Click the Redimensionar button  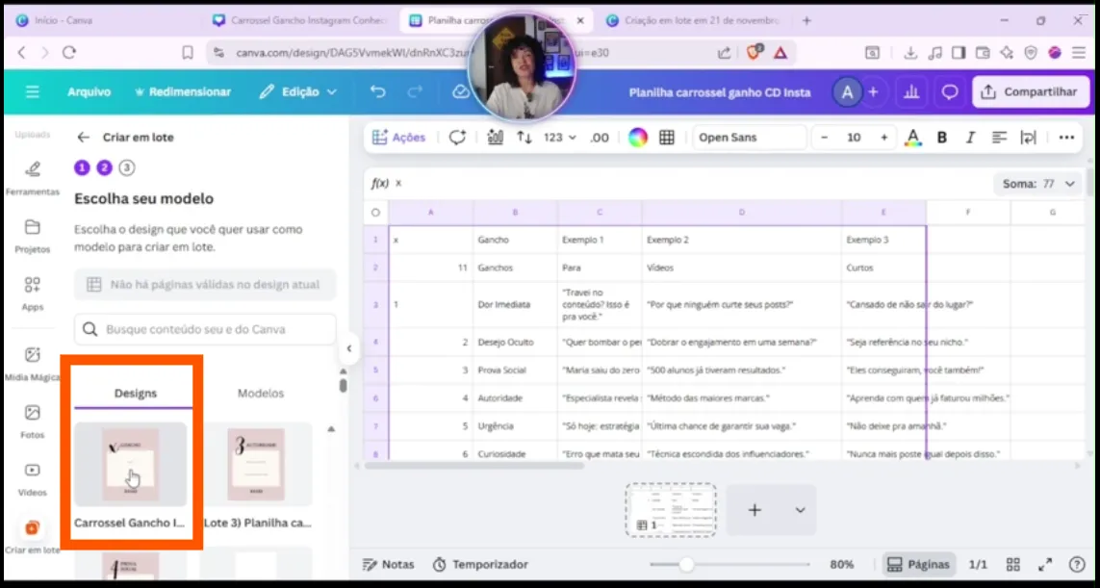coord(183,92)
